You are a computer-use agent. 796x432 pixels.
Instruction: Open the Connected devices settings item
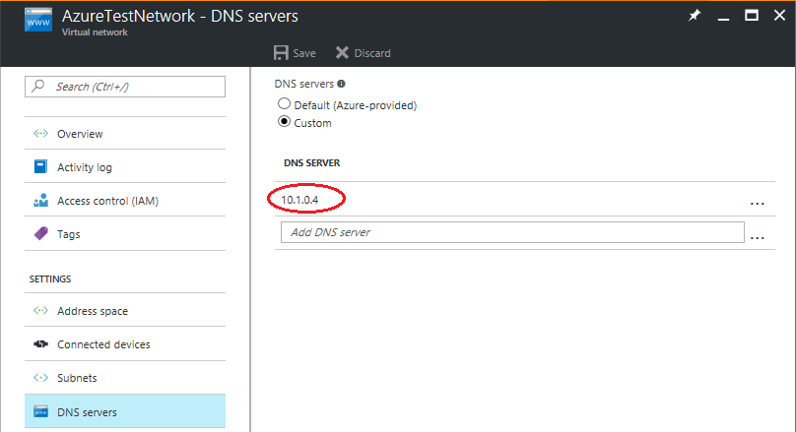(x=125, y=344)
